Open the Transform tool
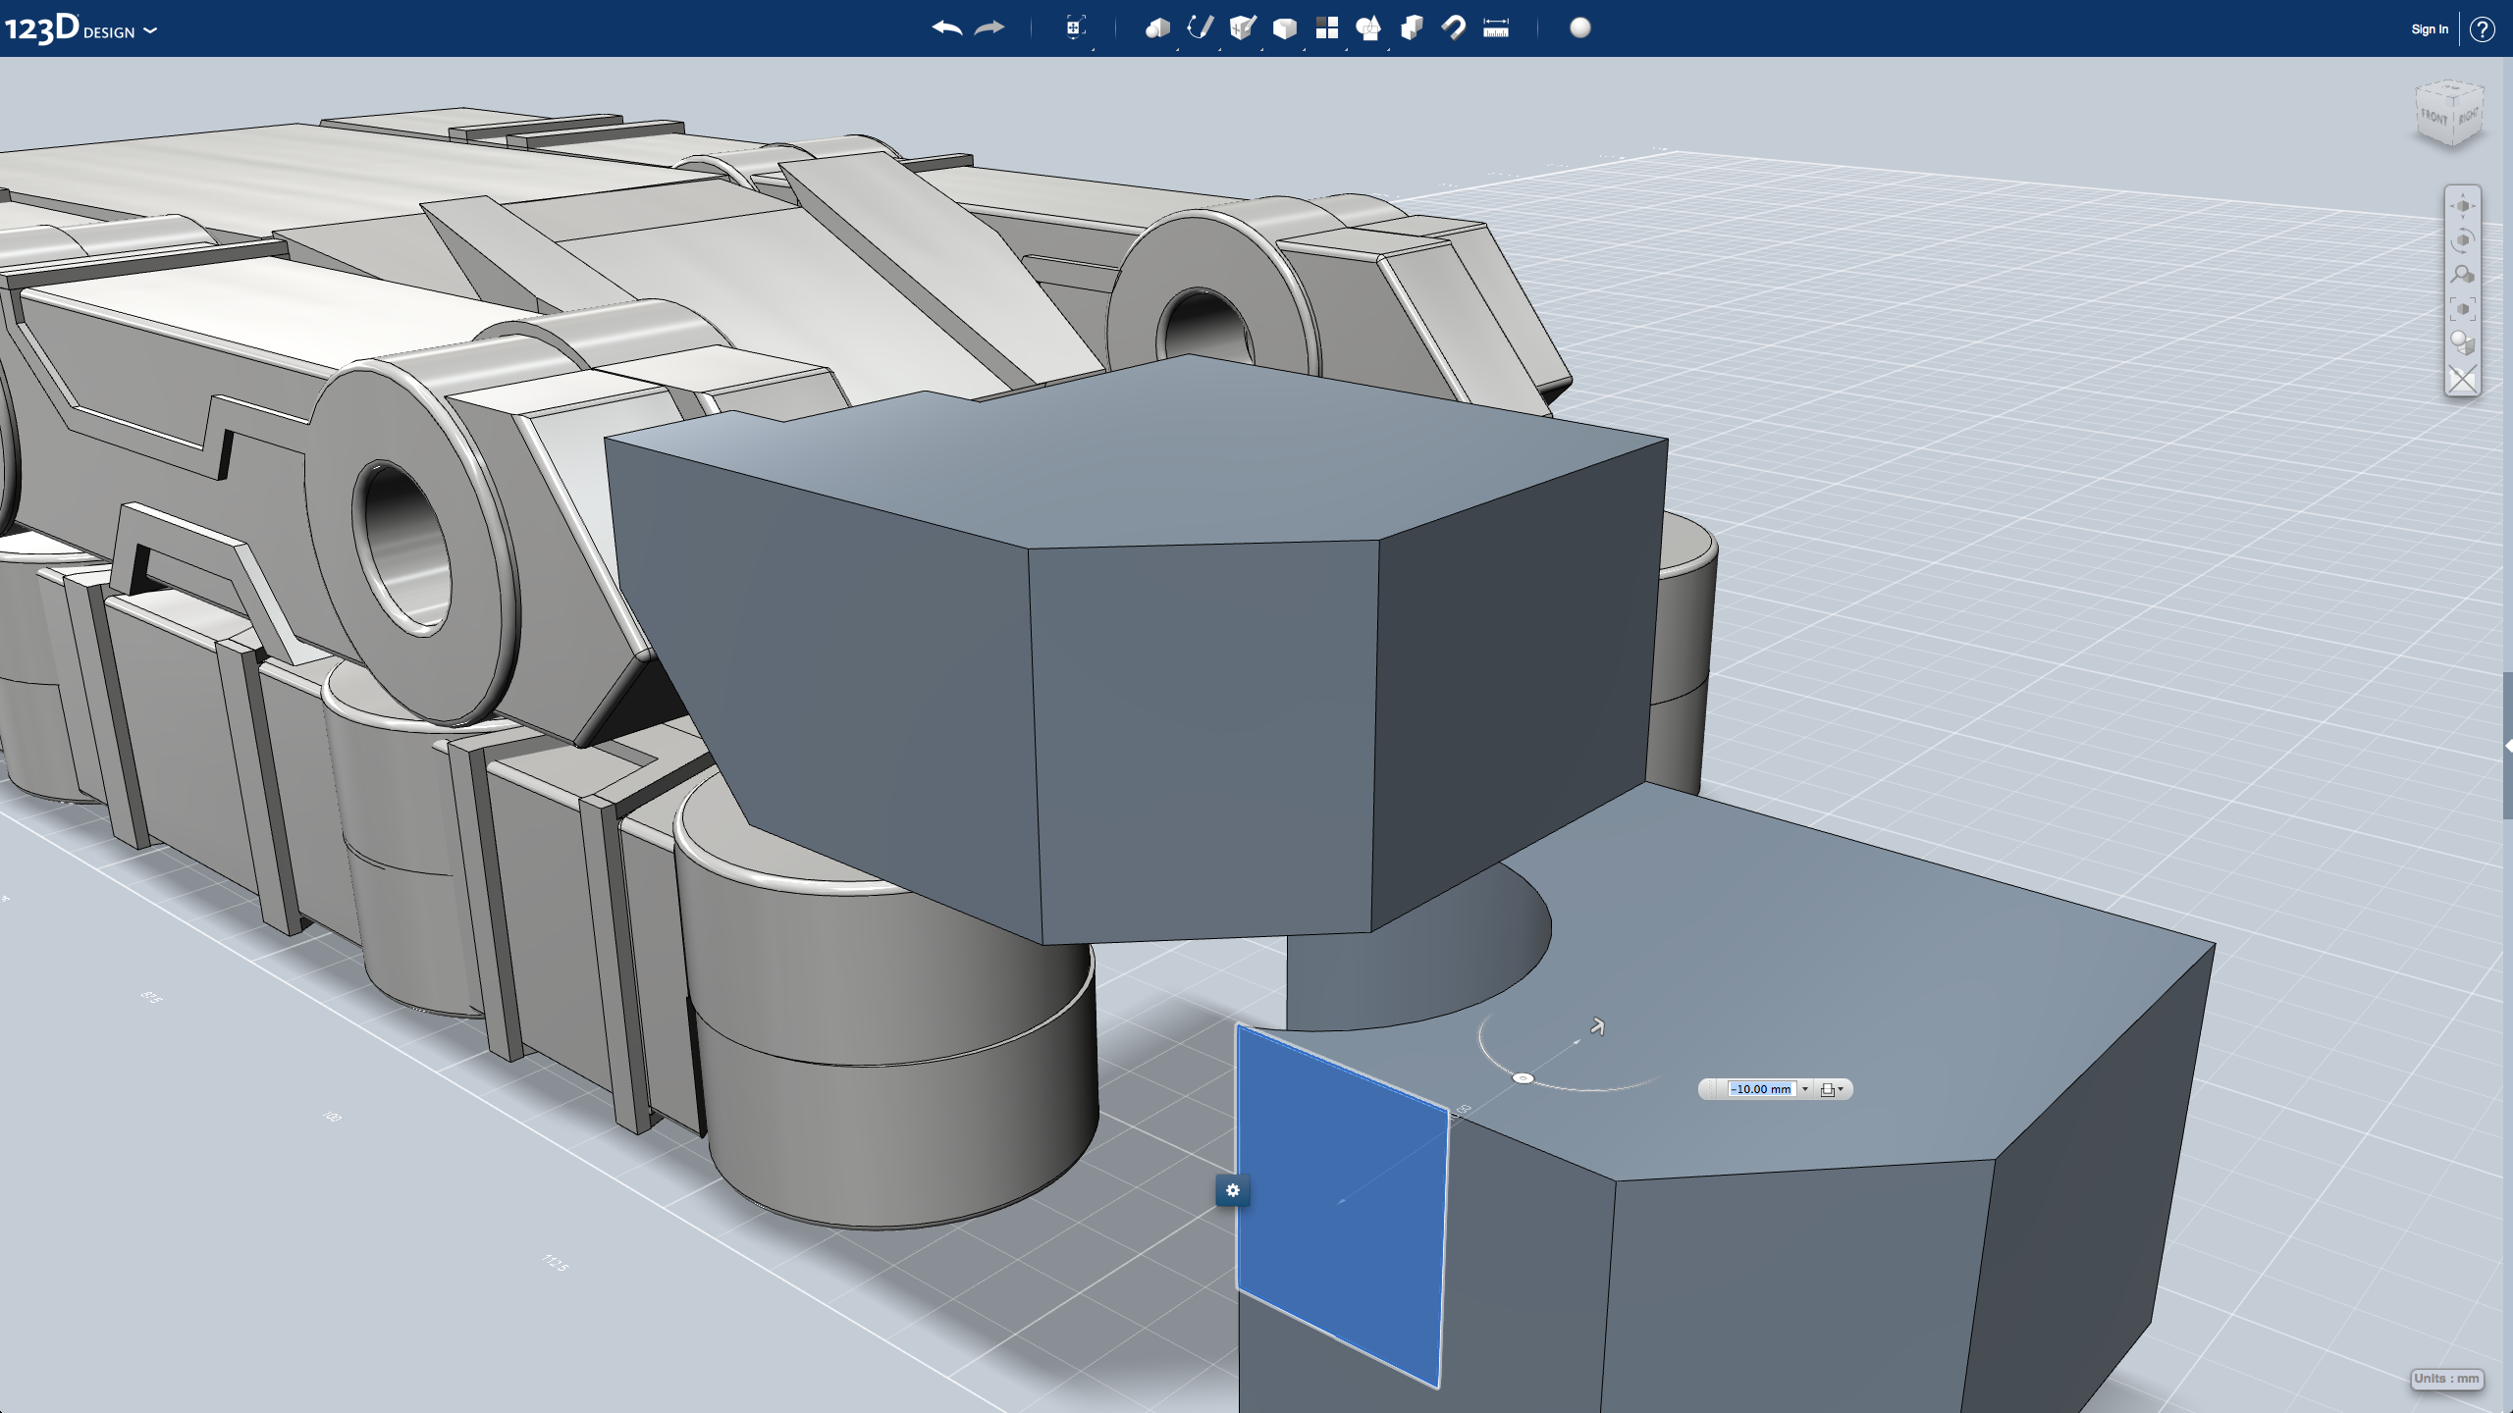2513x1413 pixels. point(1076,28)
